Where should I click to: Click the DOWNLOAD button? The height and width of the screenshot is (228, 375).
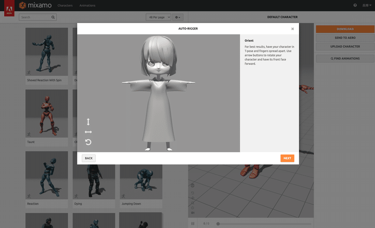(x=345, y=29)
